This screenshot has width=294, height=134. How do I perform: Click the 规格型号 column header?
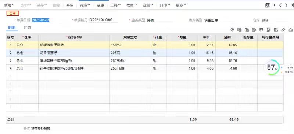point(130,37)
